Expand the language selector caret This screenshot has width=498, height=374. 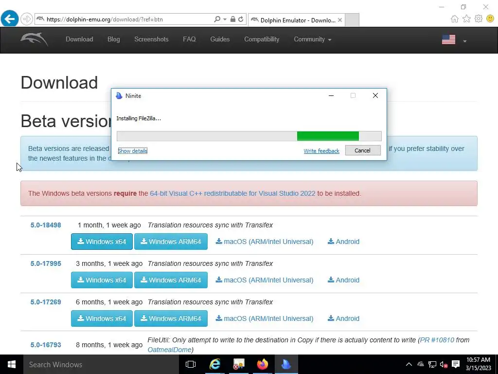(x=464, y=41)
